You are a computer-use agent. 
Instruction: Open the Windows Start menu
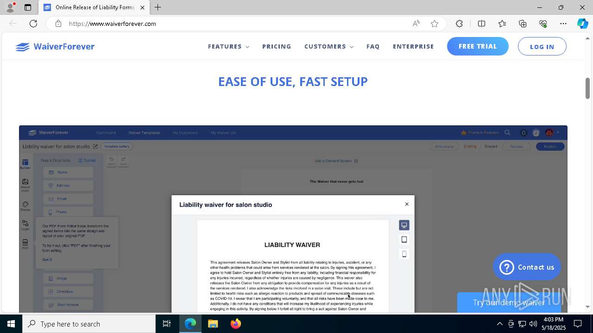click(11, 324)
